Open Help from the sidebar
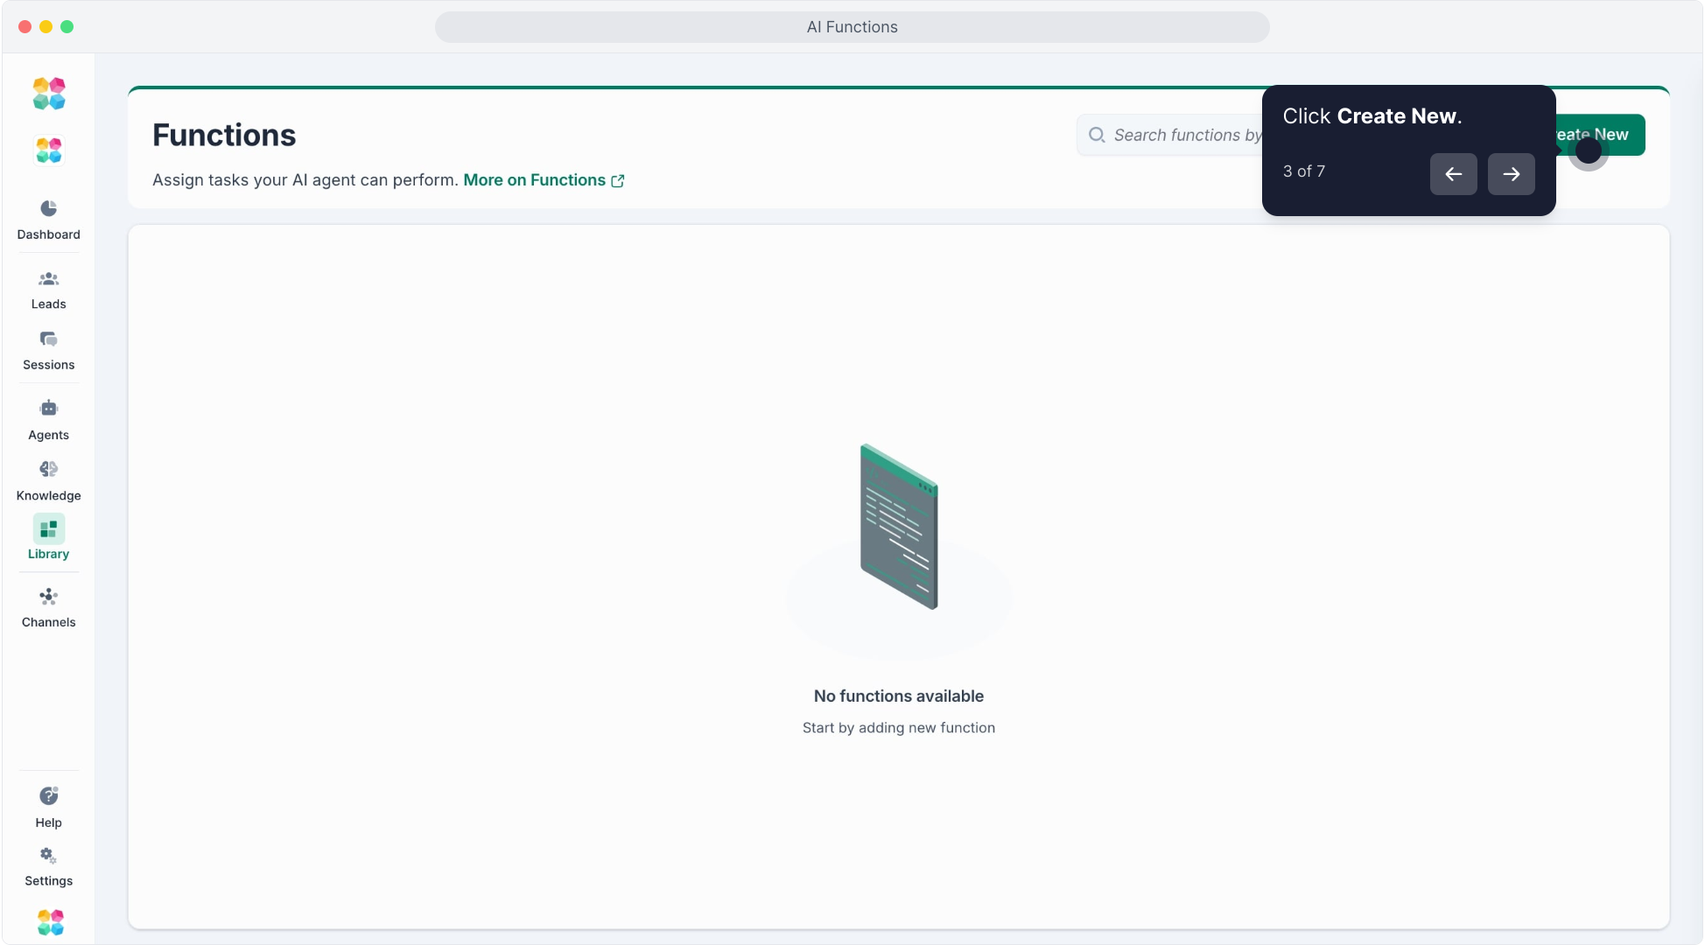The image size is (1705, 945). tap(49, 796)
